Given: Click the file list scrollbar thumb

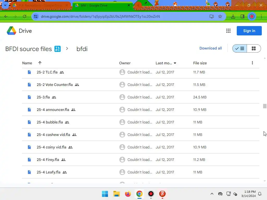Looking at the screenshot, I should click(265, 106).
